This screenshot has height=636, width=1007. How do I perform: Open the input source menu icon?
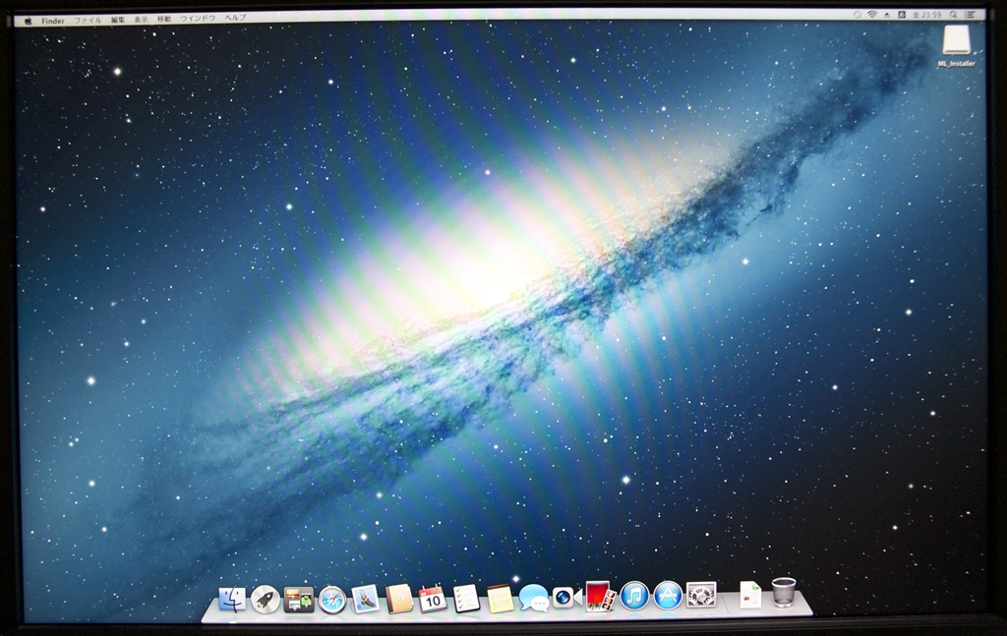902,15
